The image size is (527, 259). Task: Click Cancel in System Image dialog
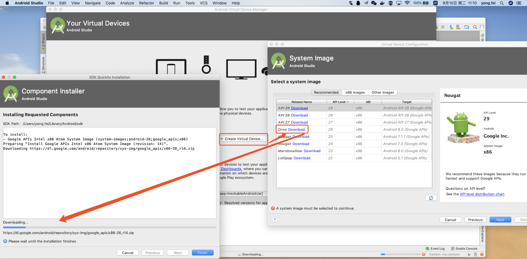click(450, 220)
